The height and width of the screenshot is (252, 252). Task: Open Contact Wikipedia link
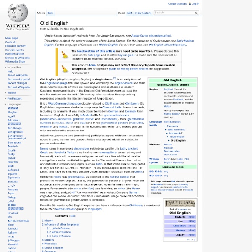click(x=19, y=87)
